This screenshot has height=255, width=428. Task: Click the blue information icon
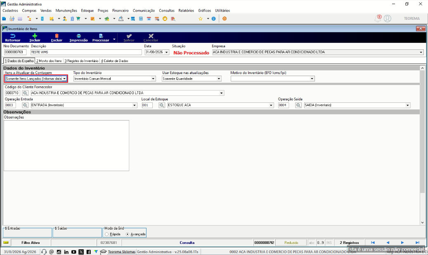[214, 19]
